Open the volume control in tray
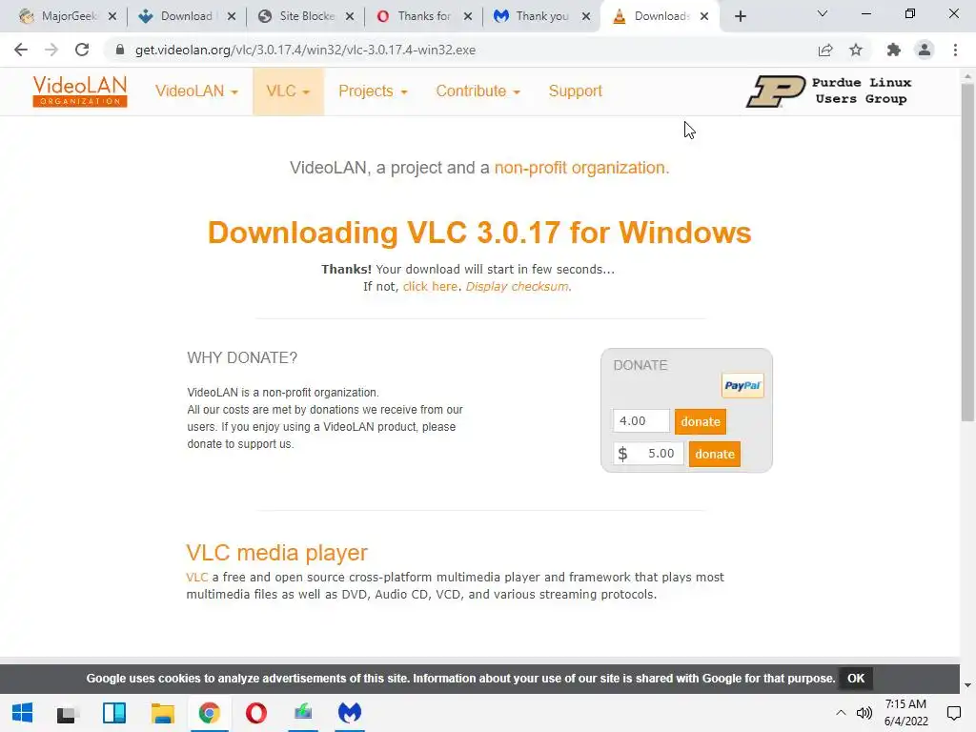 pos(864,713)
